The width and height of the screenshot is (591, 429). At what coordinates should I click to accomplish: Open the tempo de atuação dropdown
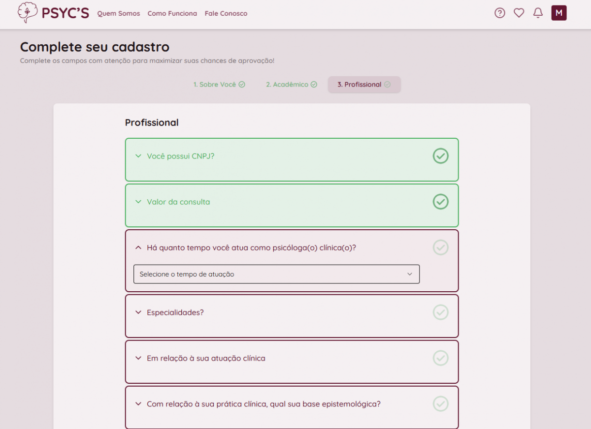click(x=276, y=274)
